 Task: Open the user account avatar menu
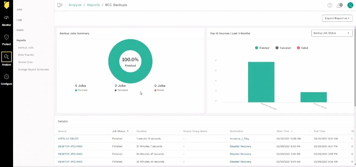[x=350, y=5]
